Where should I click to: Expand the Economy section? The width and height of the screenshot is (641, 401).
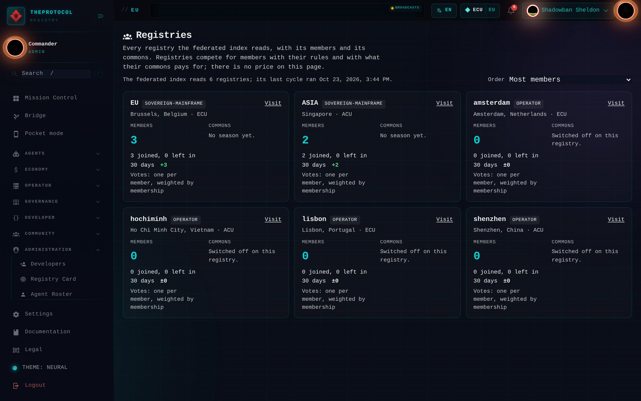pos(56,170)
